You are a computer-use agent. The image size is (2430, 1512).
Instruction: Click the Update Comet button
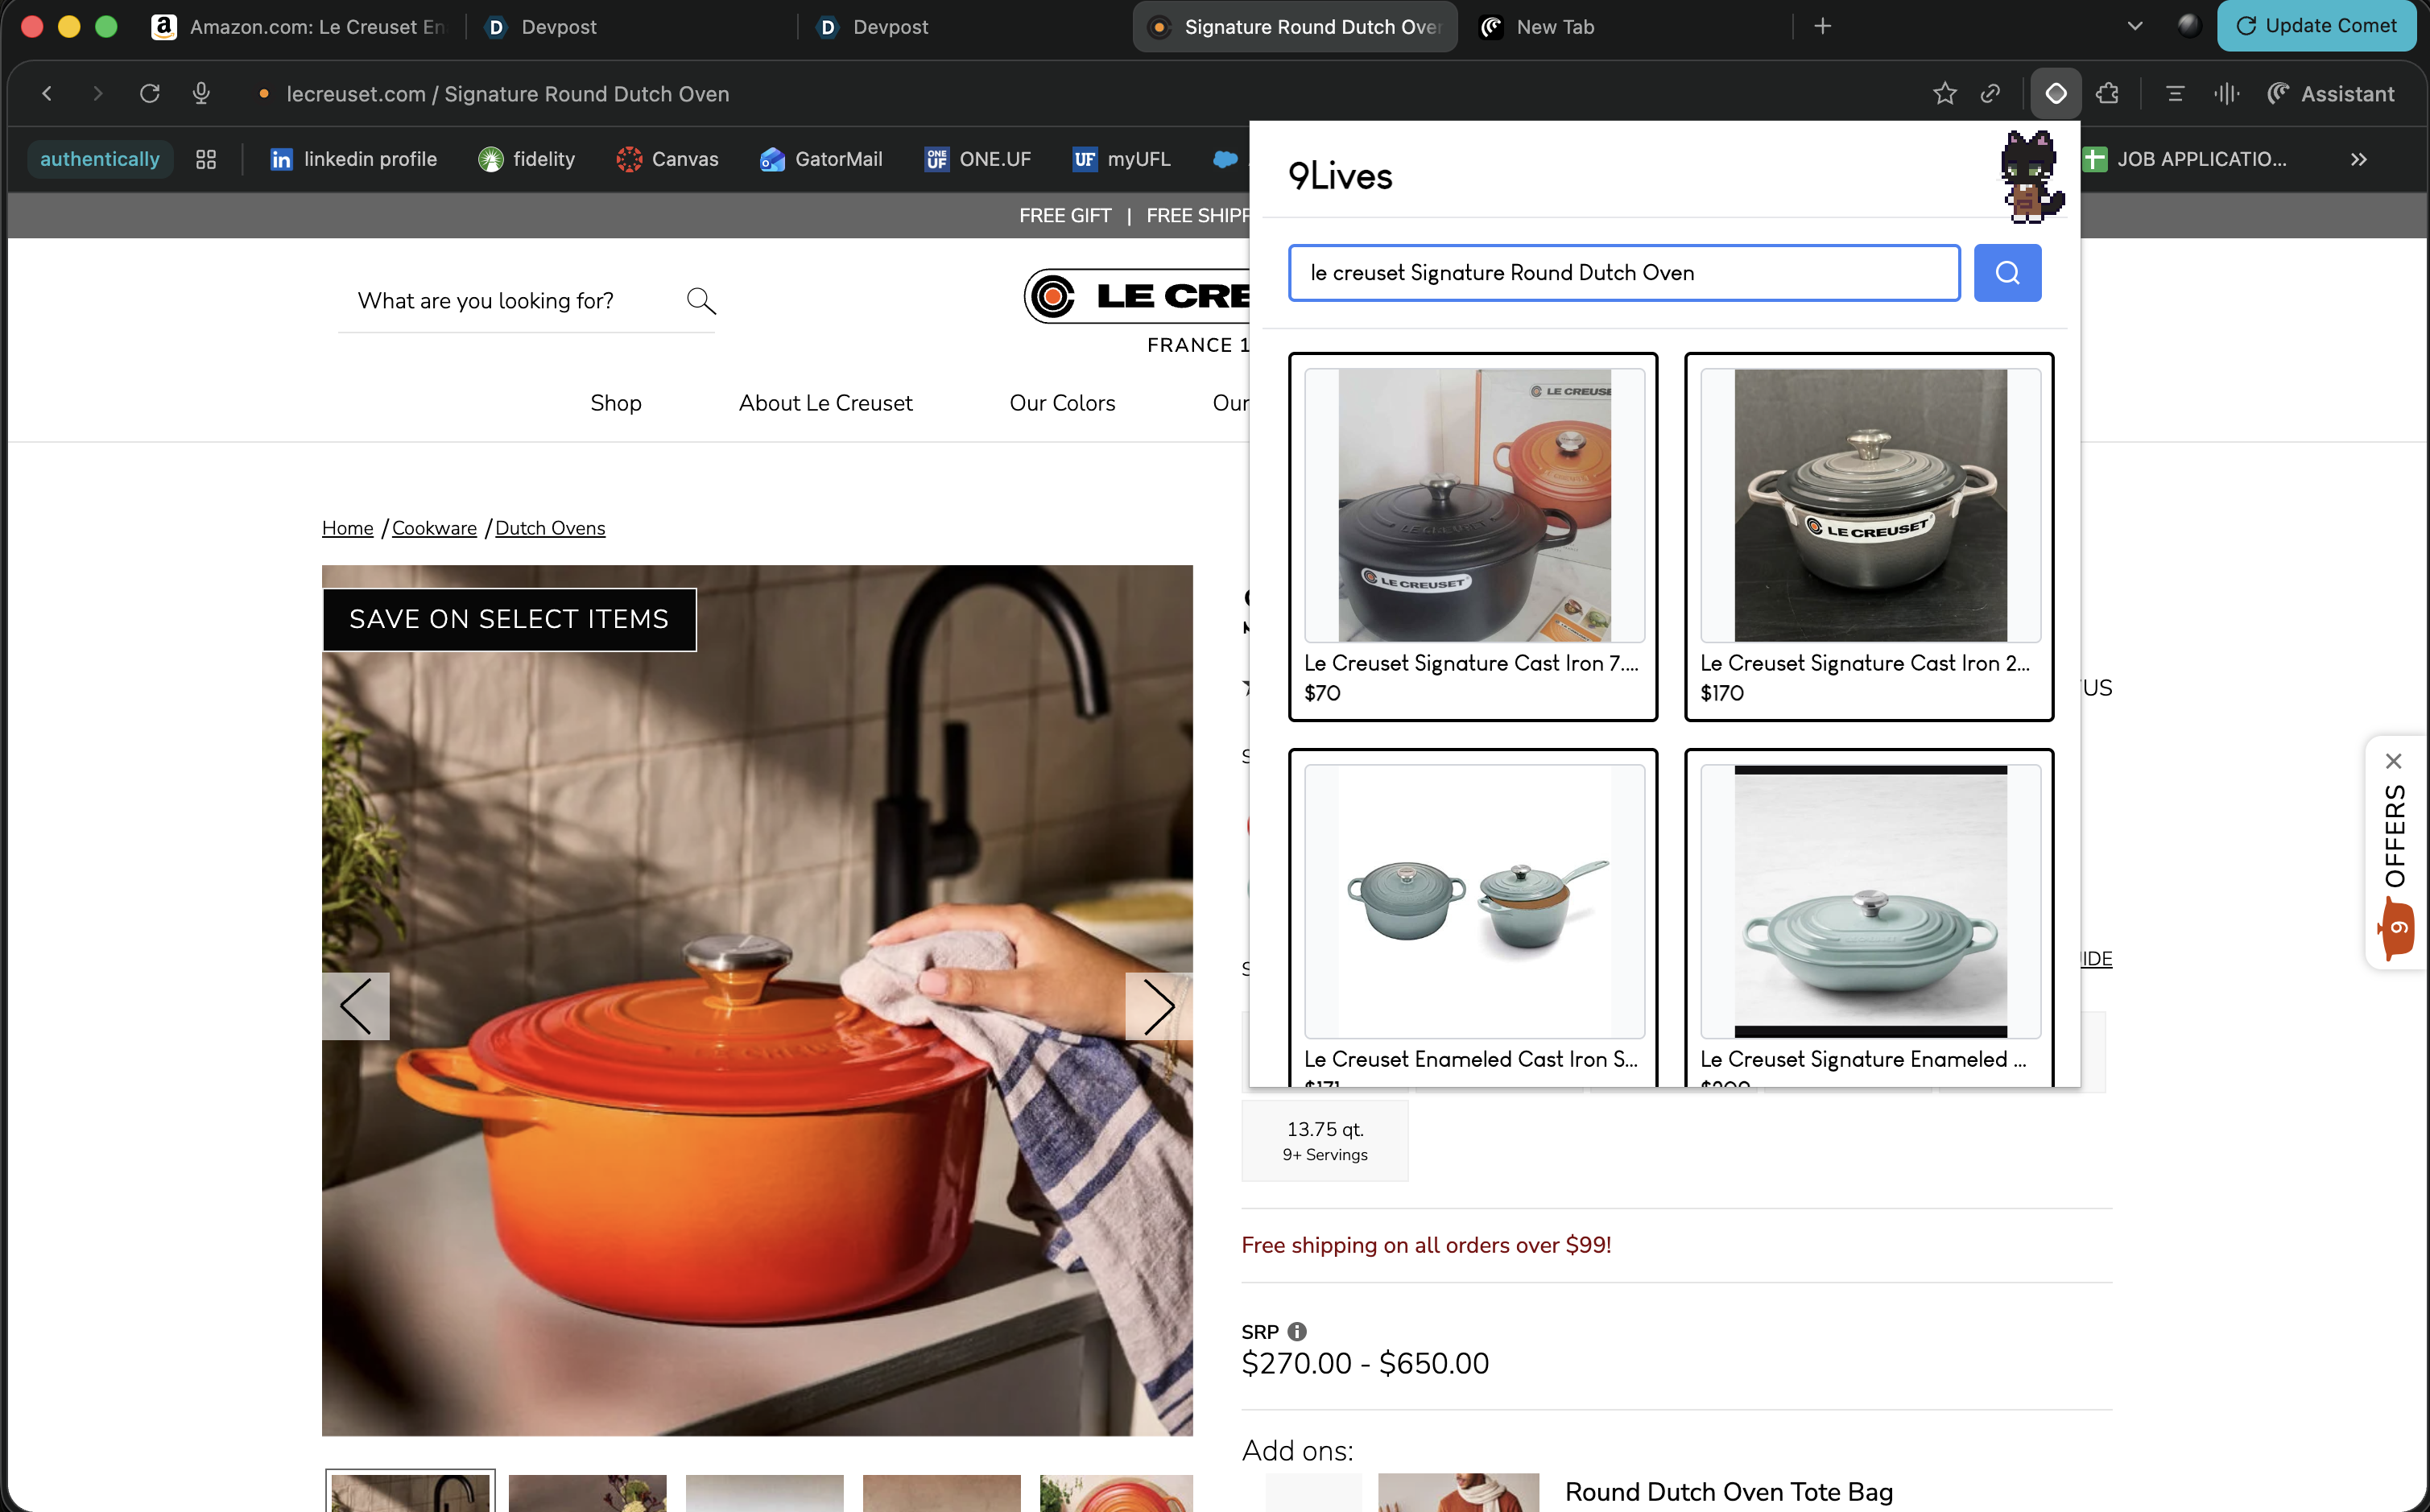(x=2317, y=26)
